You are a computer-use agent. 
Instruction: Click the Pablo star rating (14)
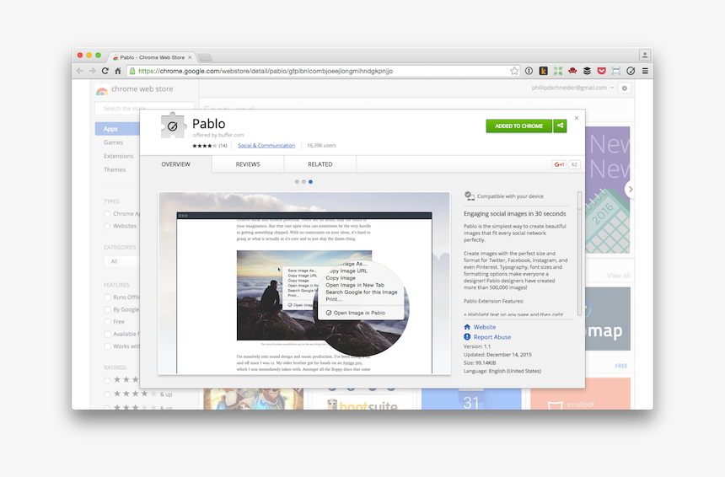point(209,146)
